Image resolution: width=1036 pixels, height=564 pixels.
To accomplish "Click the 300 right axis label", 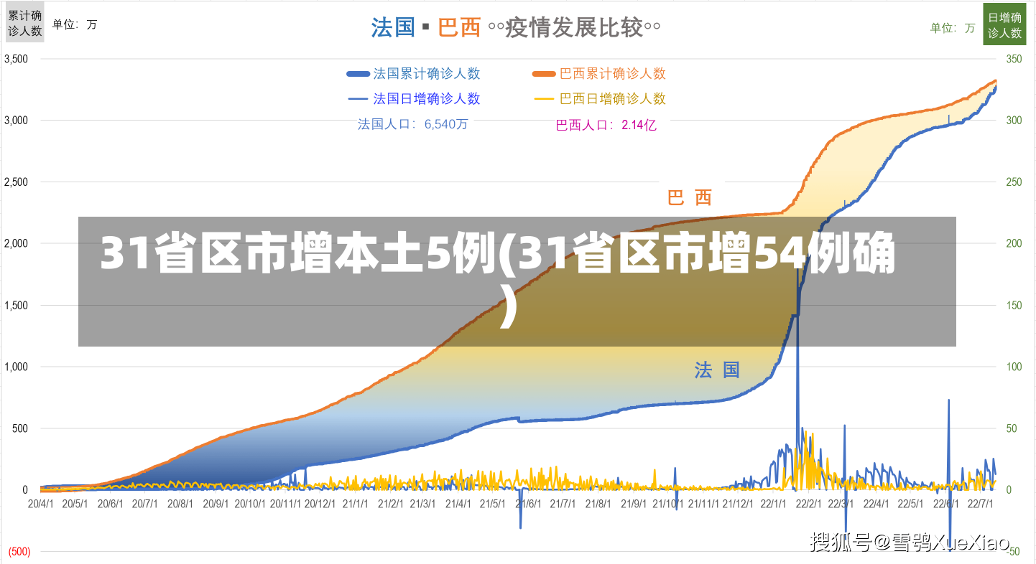I will click(x=1014, y=121).
